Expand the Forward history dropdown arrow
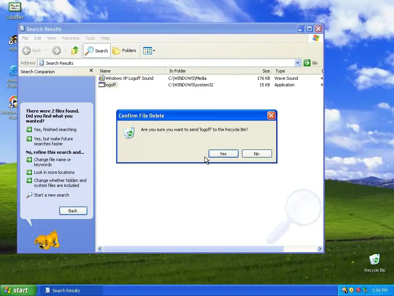The image size is (394, 296). (65, 50)
